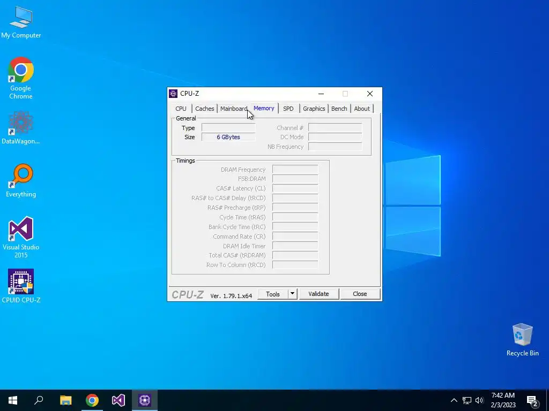Image resolution: width=549 pixels, height=411 pixels.
Task: Click the Size field showing 6 GBytes
Action: coord(228,137)
